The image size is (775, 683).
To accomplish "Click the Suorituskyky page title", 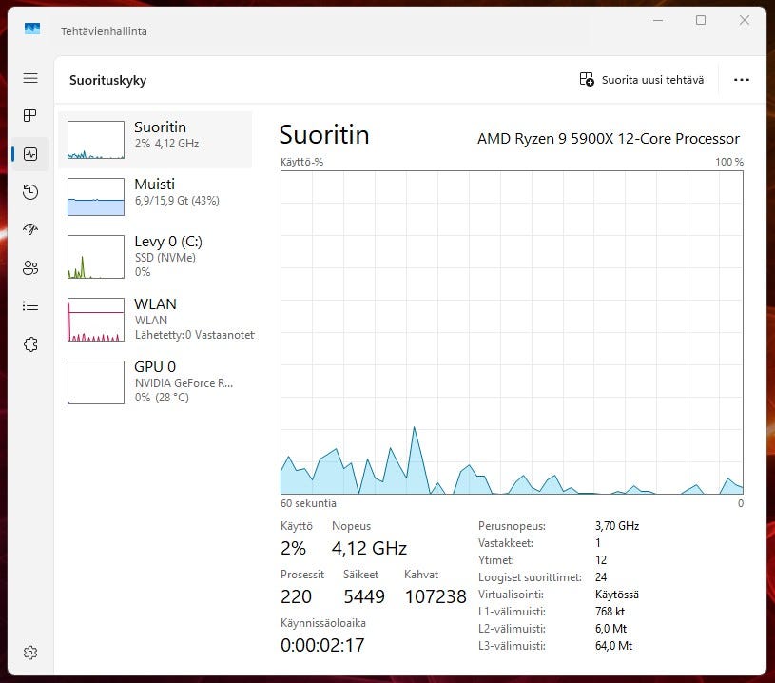I will (107, 80).
